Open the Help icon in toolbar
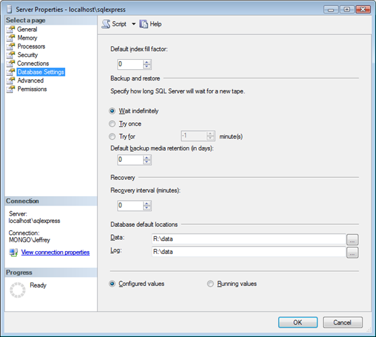Image resolution: width=376 pixels, height=337 pixels. [x=144, y=24]
